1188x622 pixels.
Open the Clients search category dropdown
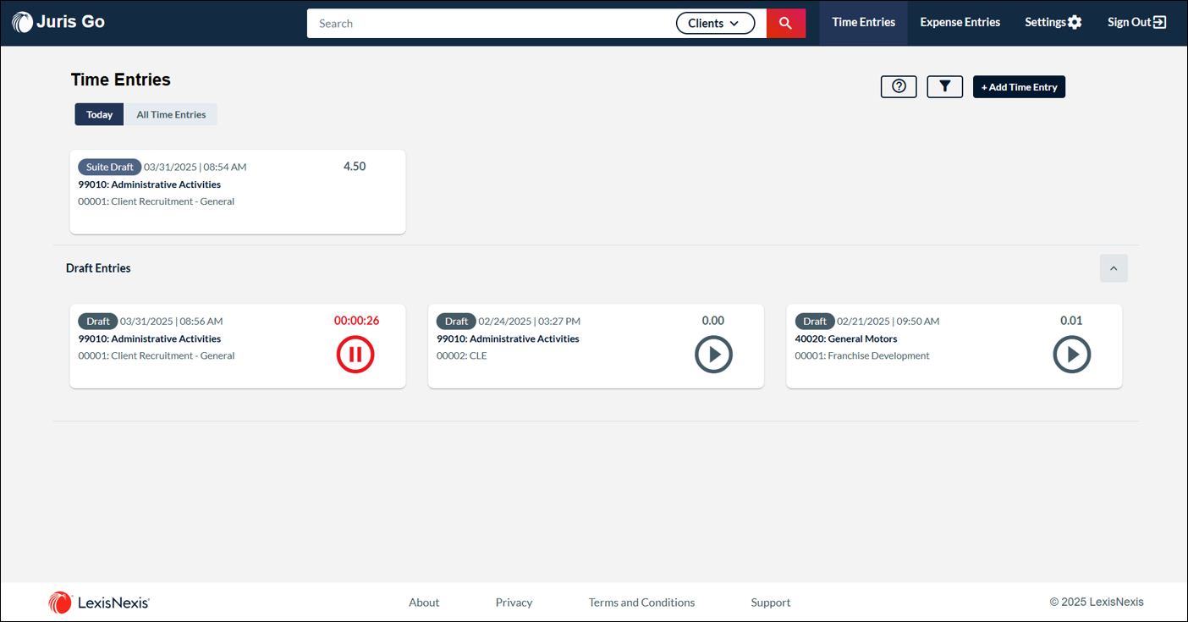715,24
